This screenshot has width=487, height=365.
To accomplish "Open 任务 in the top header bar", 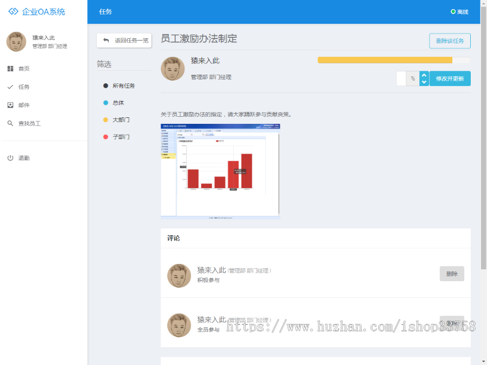I will [x=105, y=11].
